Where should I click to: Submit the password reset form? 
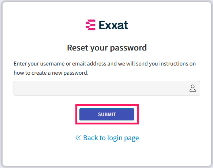coord(107,114)
